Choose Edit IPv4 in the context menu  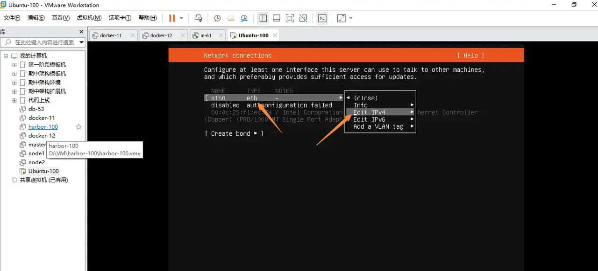[369, 112]
